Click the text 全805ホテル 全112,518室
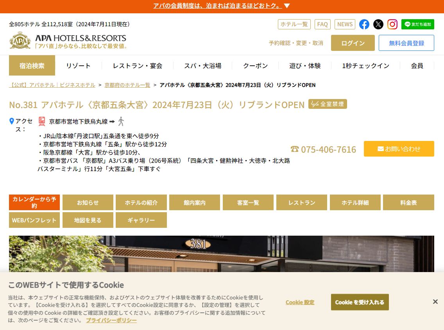 pyautogui.click(x=41, y=24)
